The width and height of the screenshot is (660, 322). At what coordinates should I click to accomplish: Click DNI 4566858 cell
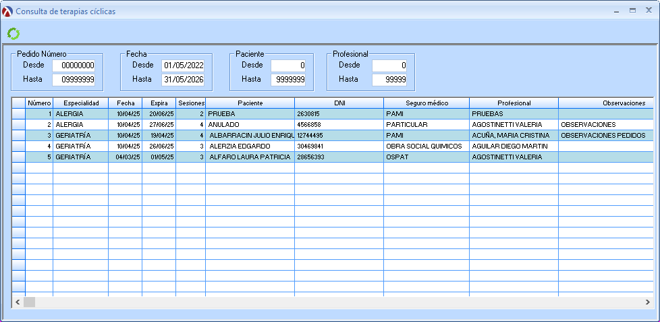pyautogui.click(x=339, y=125)
